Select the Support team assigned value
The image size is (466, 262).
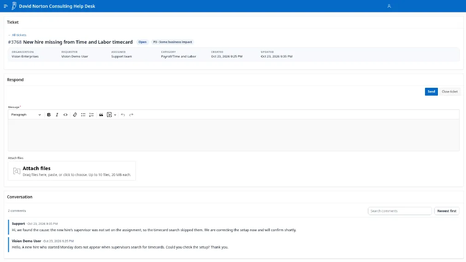pos(122,57)
